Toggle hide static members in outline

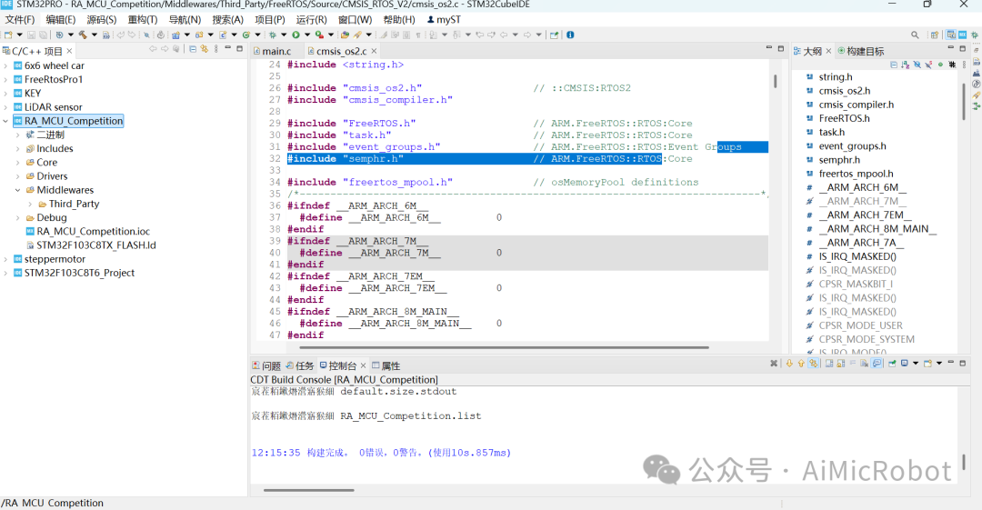point(928,65)
